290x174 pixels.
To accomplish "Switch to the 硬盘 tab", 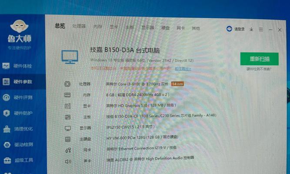I will click(x=165, y=28).
